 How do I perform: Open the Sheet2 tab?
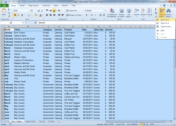(x=42, y=121)
